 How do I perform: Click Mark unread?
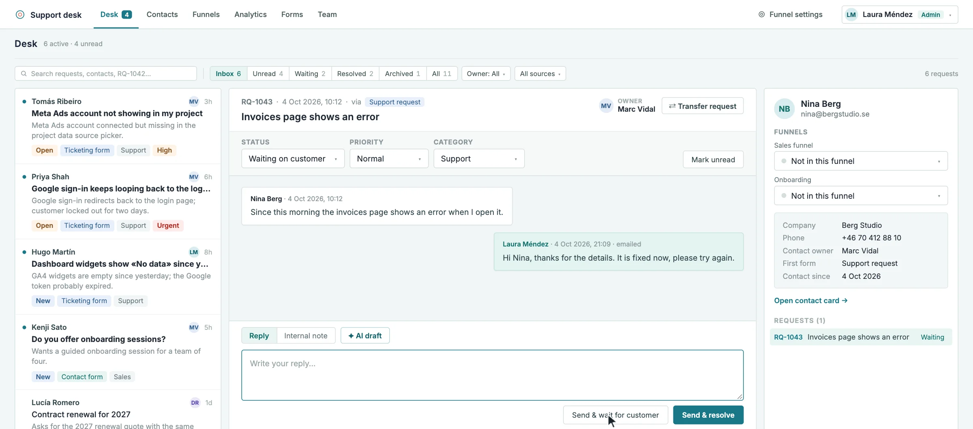(713, 159)
